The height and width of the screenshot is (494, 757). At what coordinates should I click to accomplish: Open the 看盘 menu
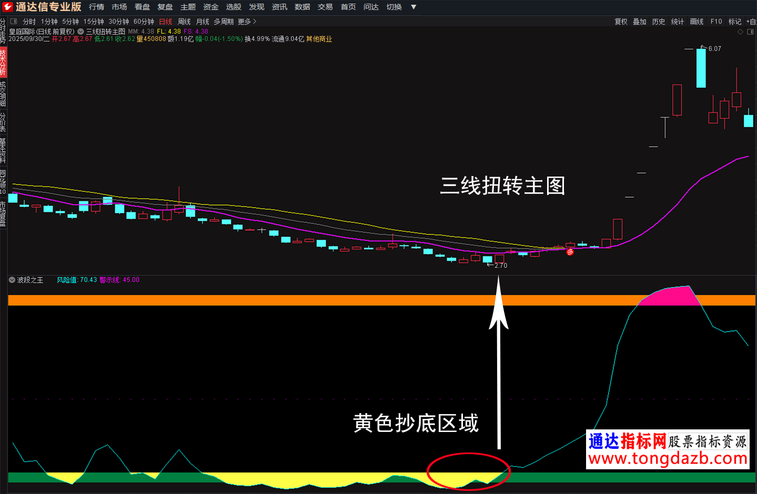pyautogui.click(x=142, y=7)
